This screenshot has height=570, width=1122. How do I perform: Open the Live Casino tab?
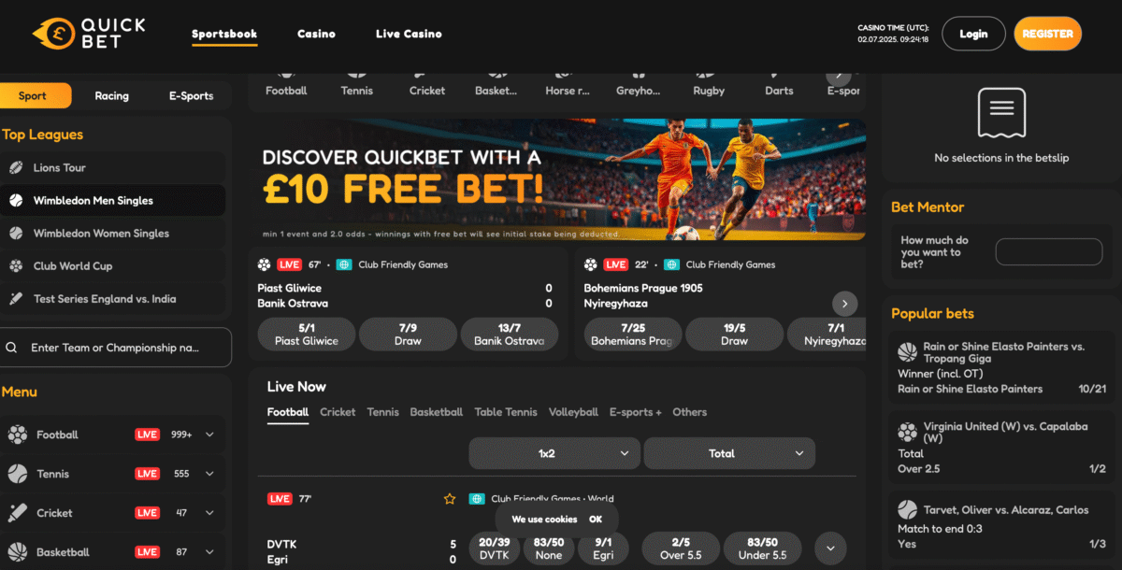(409, 34)
